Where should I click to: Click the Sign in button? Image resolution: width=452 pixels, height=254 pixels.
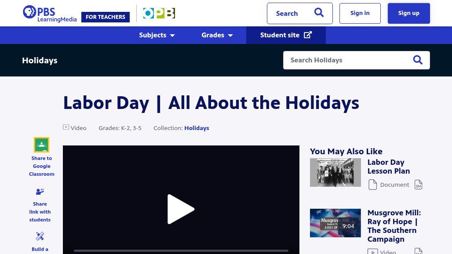tap(360, 13)
